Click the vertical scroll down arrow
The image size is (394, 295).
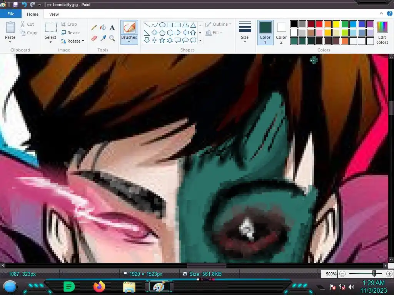391,260
